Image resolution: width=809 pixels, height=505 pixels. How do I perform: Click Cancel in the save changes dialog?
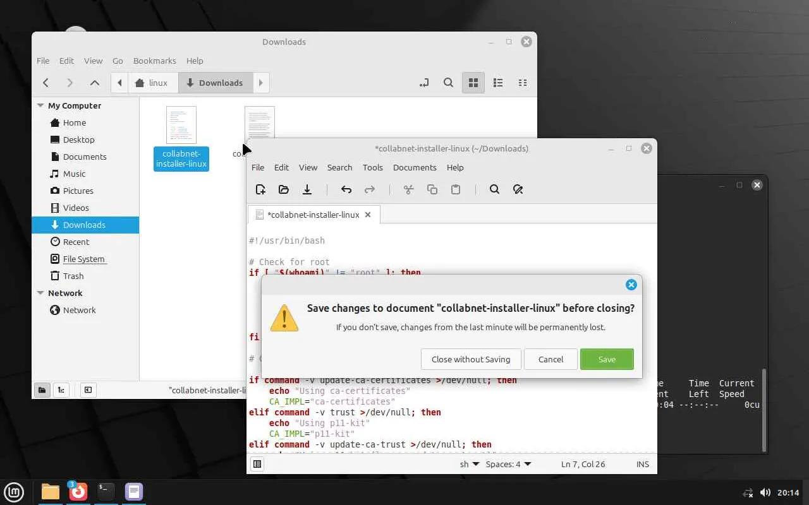550,359
